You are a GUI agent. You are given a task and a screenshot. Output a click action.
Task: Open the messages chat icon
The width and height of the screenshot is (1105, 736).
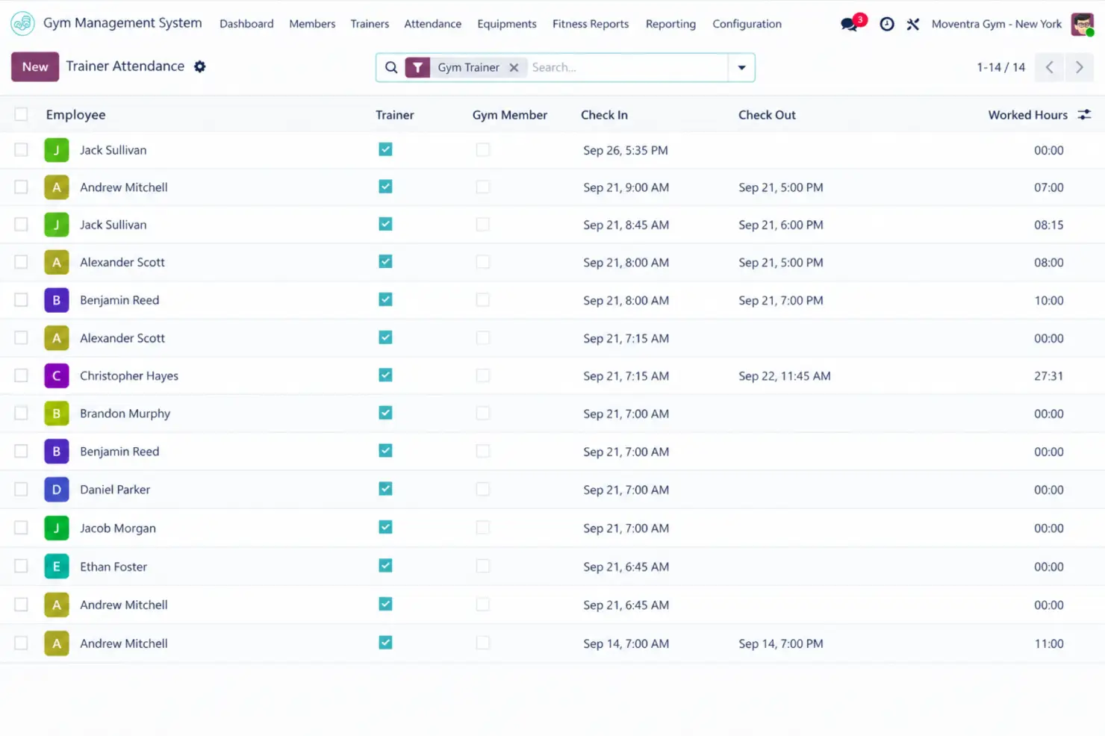click(850, 24)
